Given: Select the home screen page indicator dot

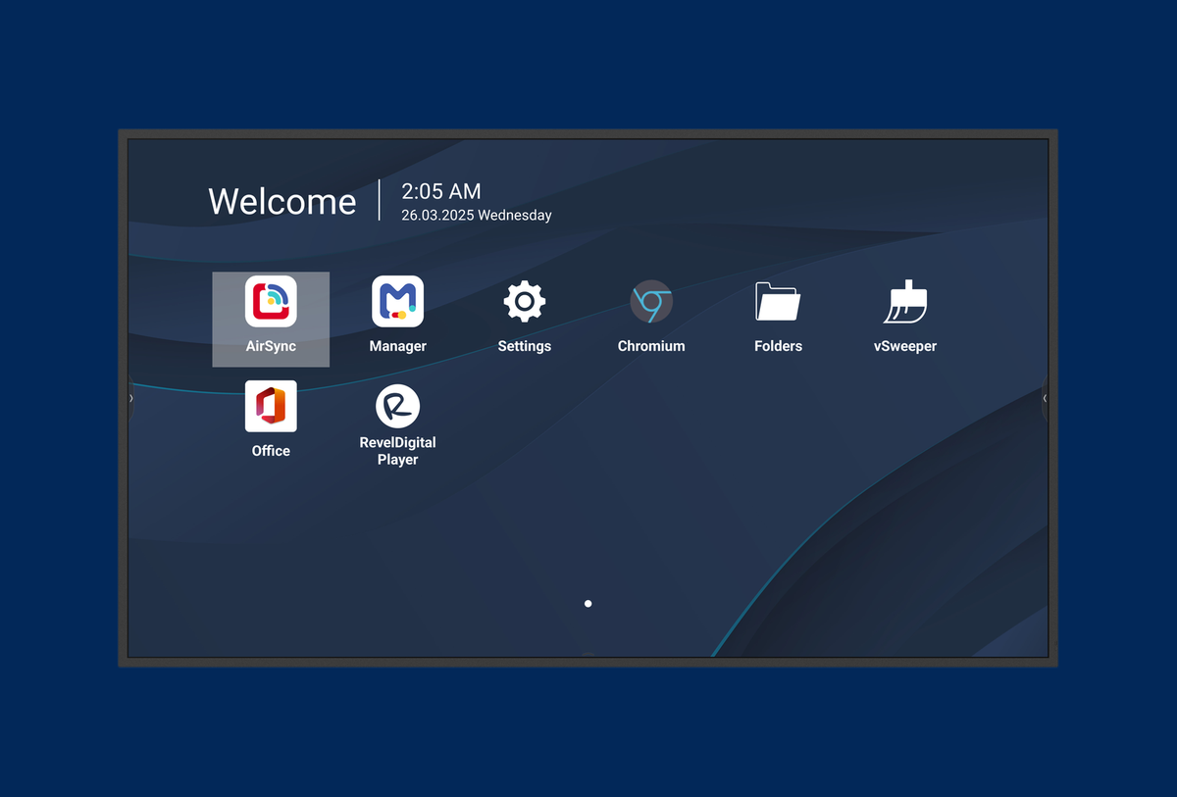Looking at the screenshot, I should coord(588,604).
